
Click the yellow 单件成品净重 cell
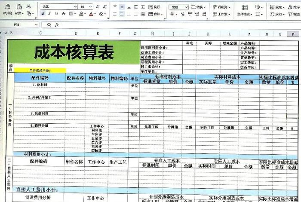tap(40, 70)
